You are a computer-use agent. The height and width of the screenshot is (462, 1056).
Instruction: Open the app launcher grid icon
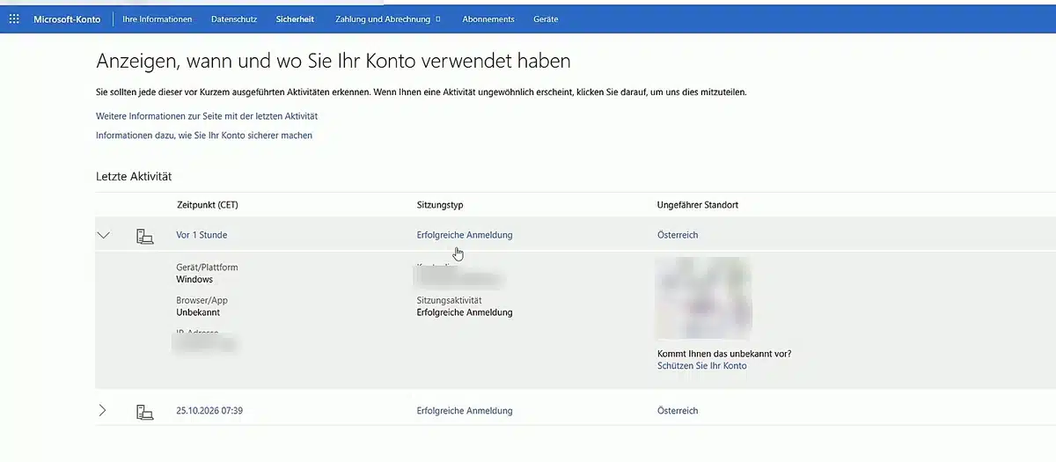(x=14, y=18)
